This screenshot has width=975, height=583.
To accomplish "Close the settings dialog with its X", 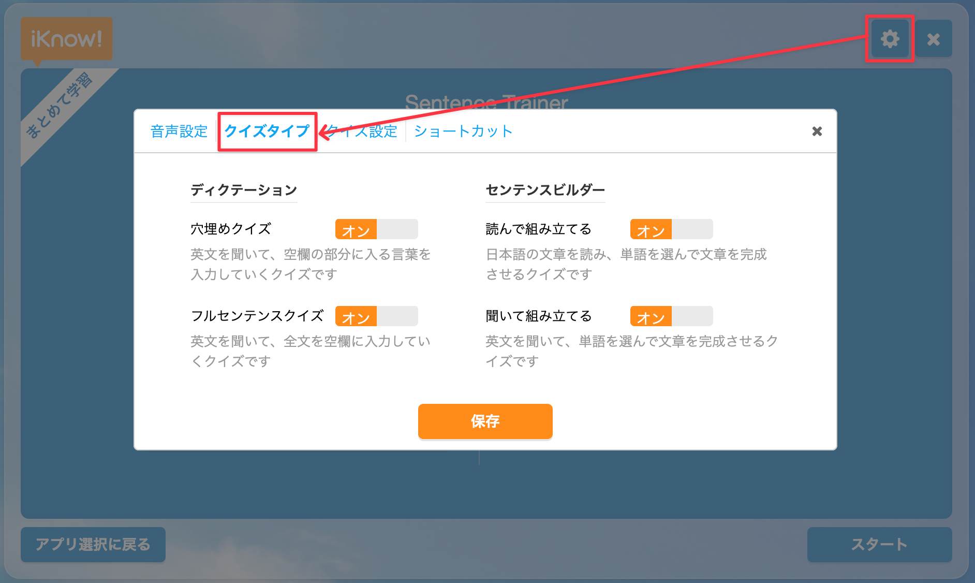I will (x=817, y=132).
